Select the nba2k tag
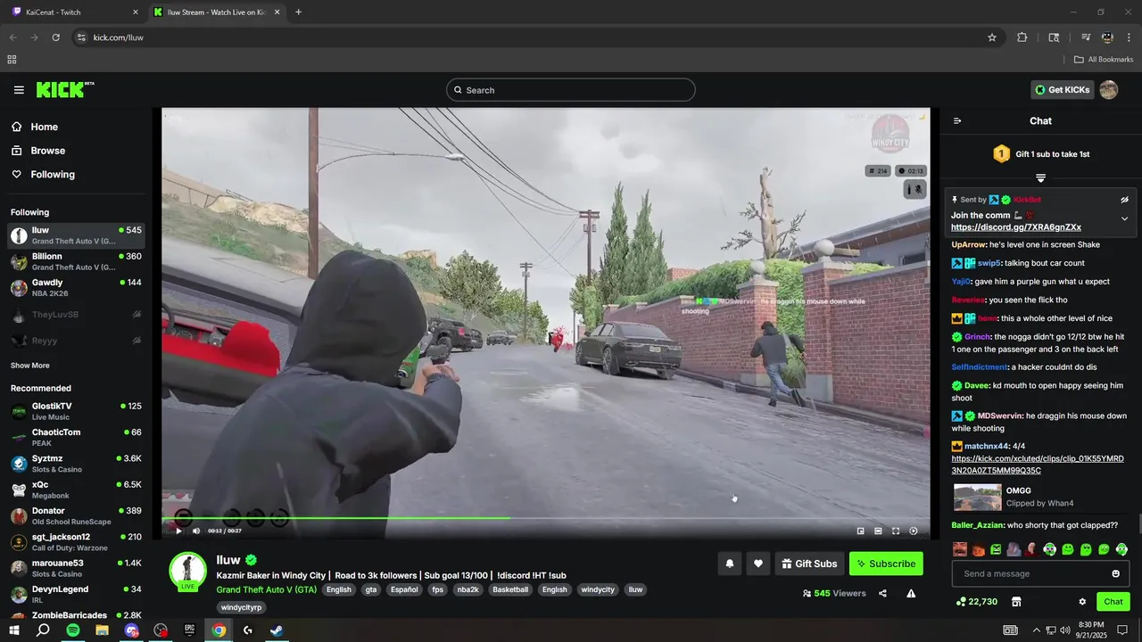Image resolution: width=1142 pixels, height=642 pixels. pos(468,589)
